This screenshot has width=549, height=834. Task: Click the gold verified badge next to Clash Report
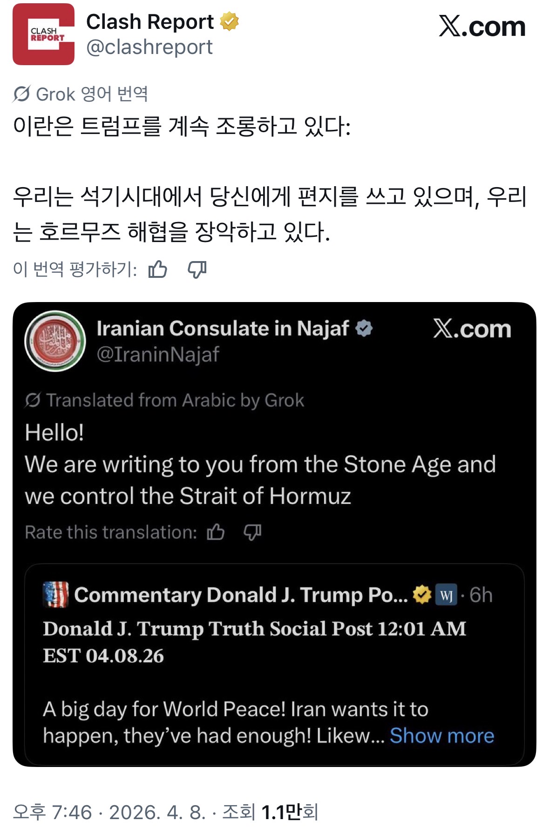(x=230, y=20)
